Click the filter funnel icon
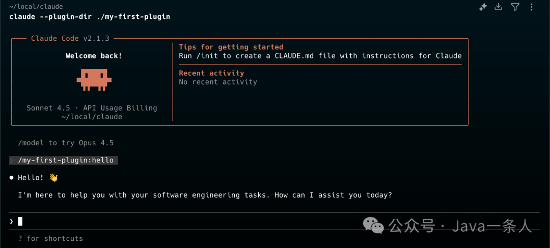The height and width of the screenshot is (248, 550). click(515, 7)
